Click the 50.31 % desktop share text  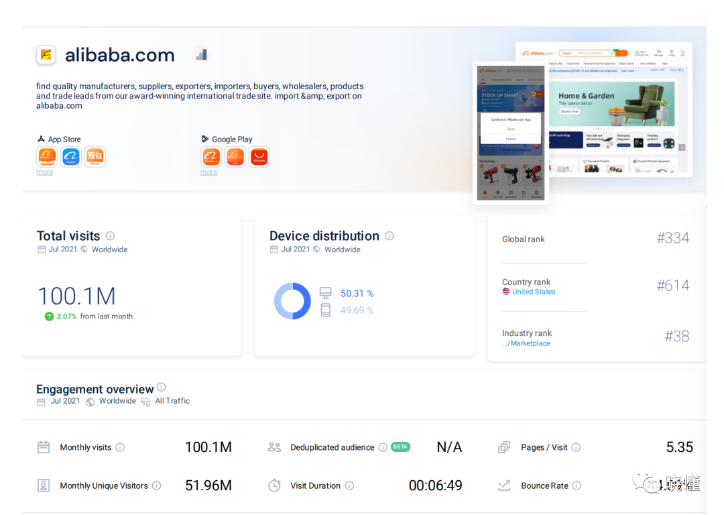357,294
